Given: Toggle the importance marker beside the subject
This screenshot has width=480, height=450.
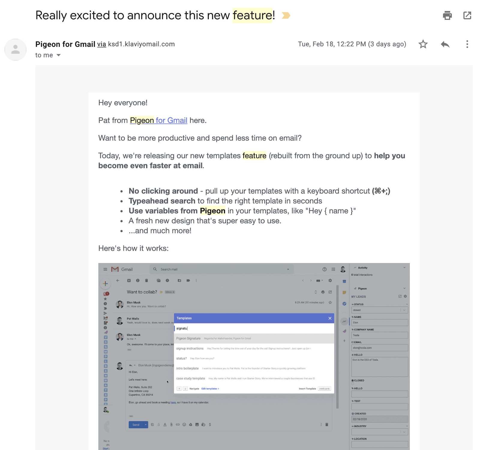Looking at the screenshot, I should coord(286,15).
